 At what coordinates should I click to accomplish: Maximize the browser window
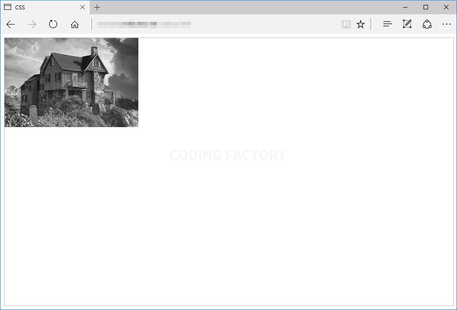pos(425,7)
